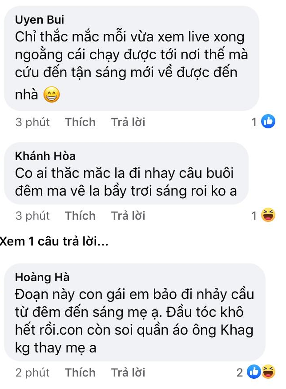Open Hoàng Hà's profile name

click(42, 277)
